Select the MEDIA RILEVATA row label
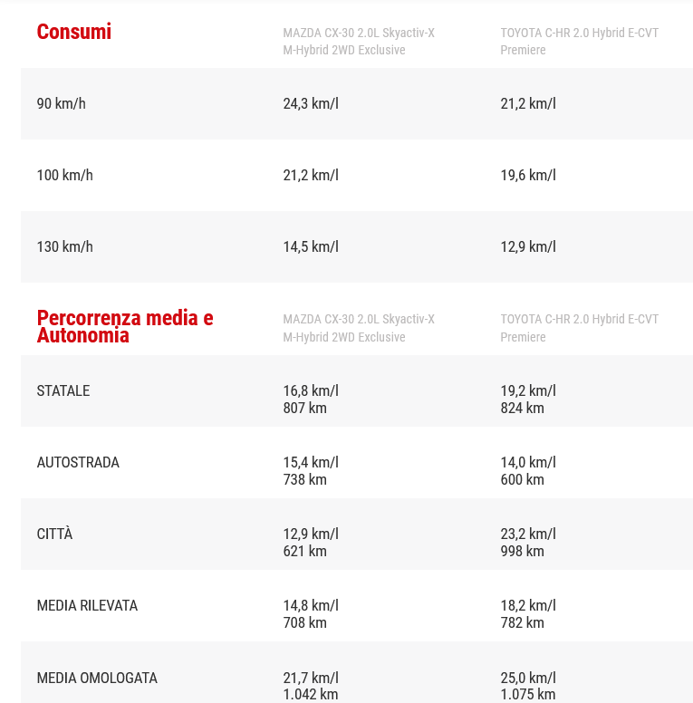This screenshot has height=703, width=693. (87, 605)
